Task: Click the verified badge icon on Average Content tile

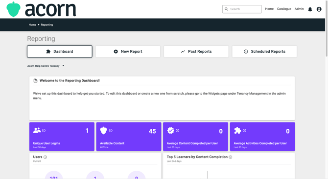Action: (x=171, y=130)
